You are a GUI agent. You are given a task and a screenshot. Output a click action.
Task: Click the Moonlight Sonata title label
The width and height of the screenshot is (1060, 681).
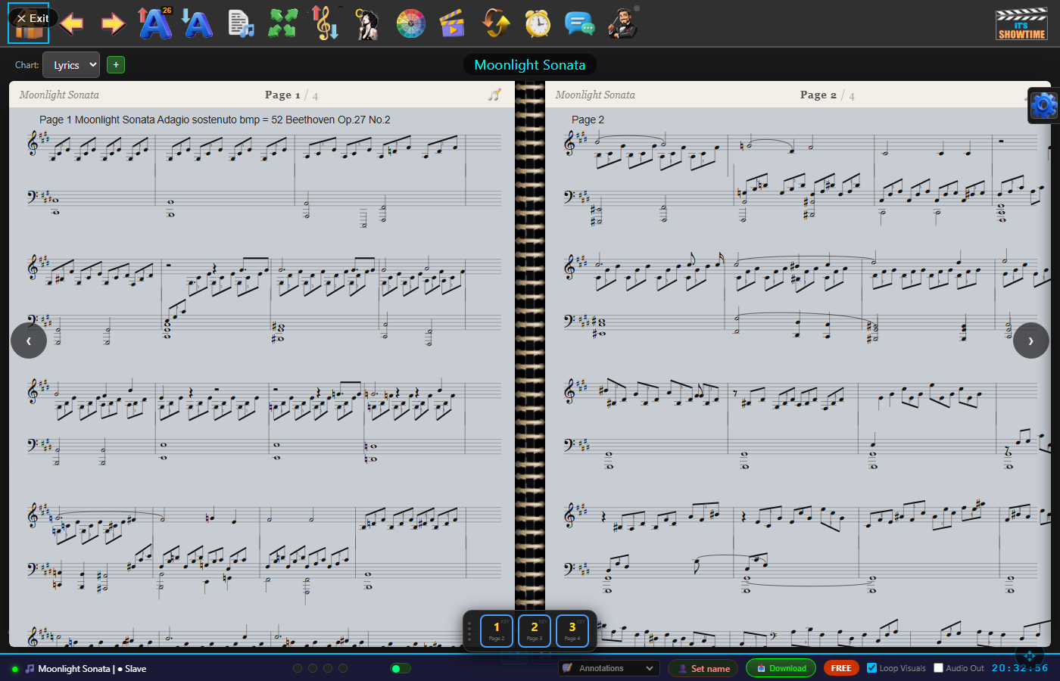click(530, 65)
